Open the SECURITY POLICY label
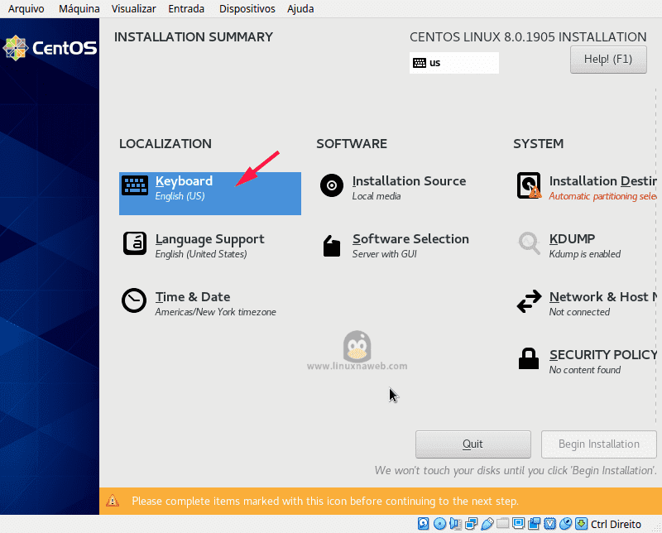 click(603, 355)
